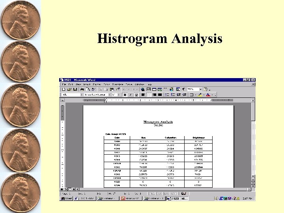Open the Zoom percentage dropdown
This screenshot has height=213, width=284.
tap(200, 89)
